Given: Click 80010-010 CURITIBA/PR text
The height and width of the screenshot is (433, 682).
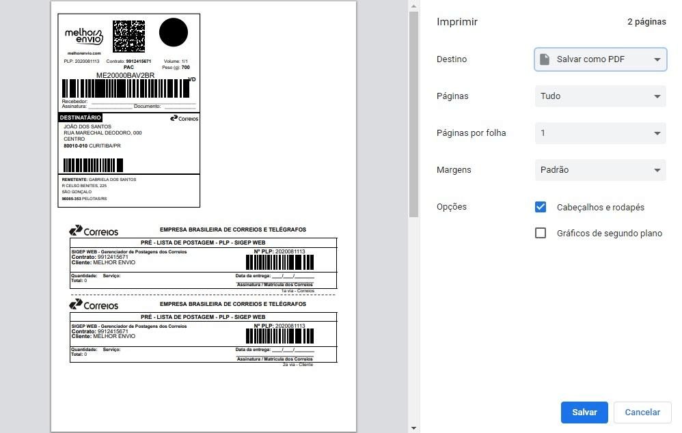Looking at the screenshot, I should click(92, 145).
